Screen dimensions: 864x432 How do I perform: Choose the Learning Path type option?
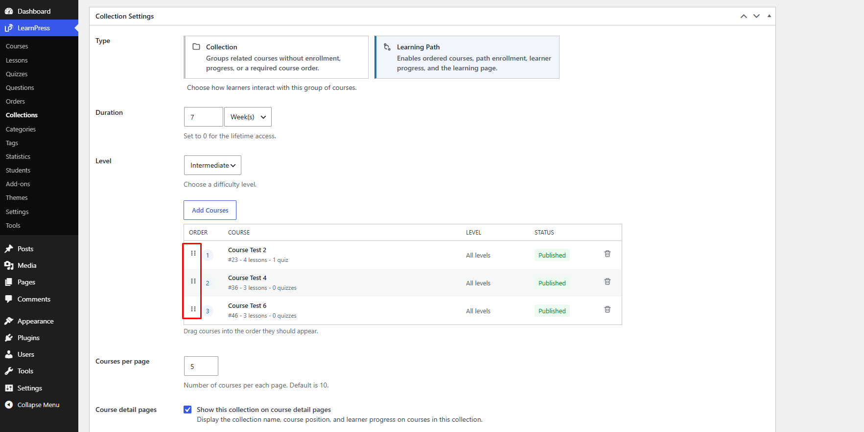pyautogui.click(x=467, y=57)
